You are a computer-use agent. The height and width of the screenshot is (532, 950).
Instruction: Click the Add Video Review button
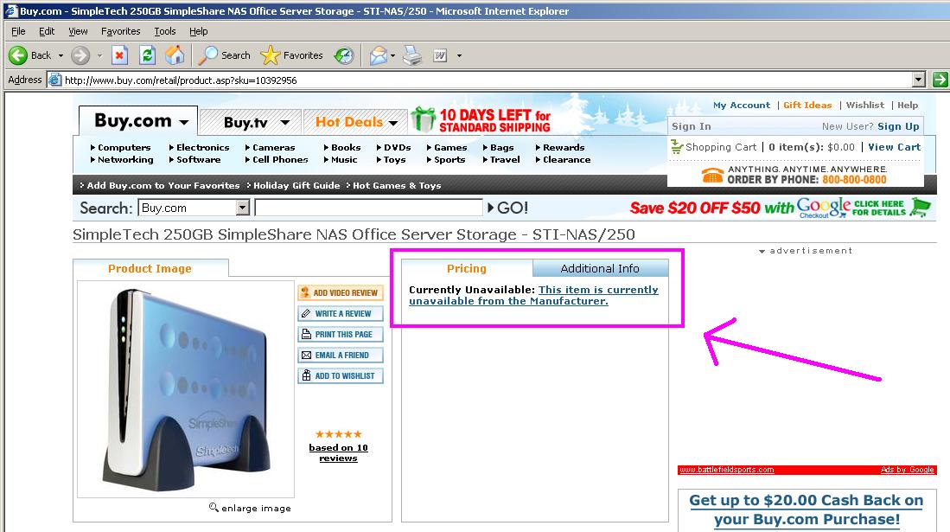click(341, 292)
